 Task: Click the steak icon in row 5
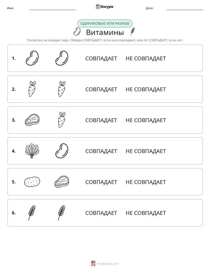tap(62, 182)
